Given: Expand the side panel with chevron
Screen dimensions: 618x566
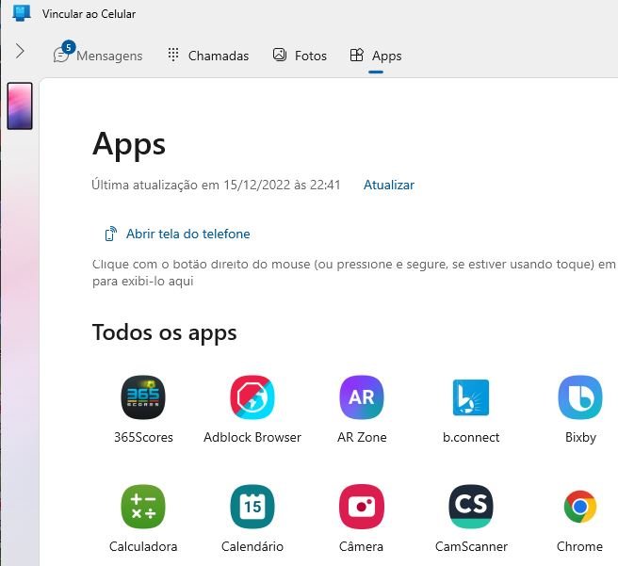Looking at the screenshot, I should (20, 51).
